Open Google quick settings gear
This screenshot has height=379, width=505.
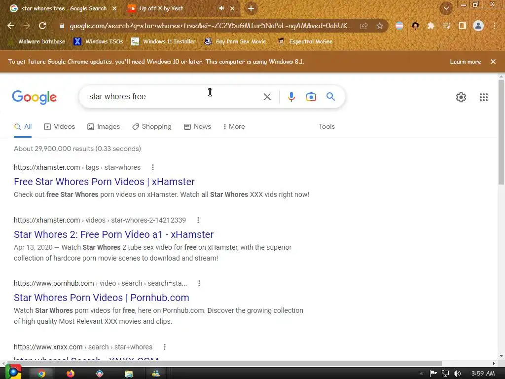click(461, 97)
